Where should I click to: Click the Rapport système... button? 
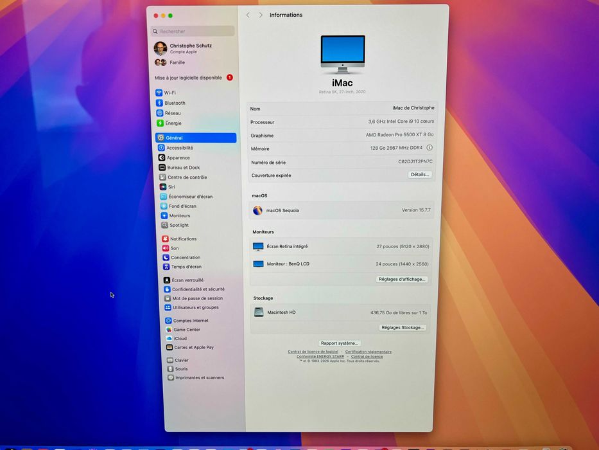tap(339, 343)
